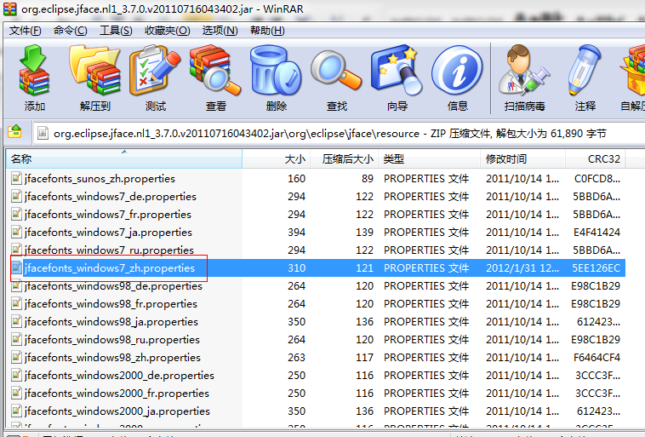Open the 工具(S) menu

tap(116, 31)
